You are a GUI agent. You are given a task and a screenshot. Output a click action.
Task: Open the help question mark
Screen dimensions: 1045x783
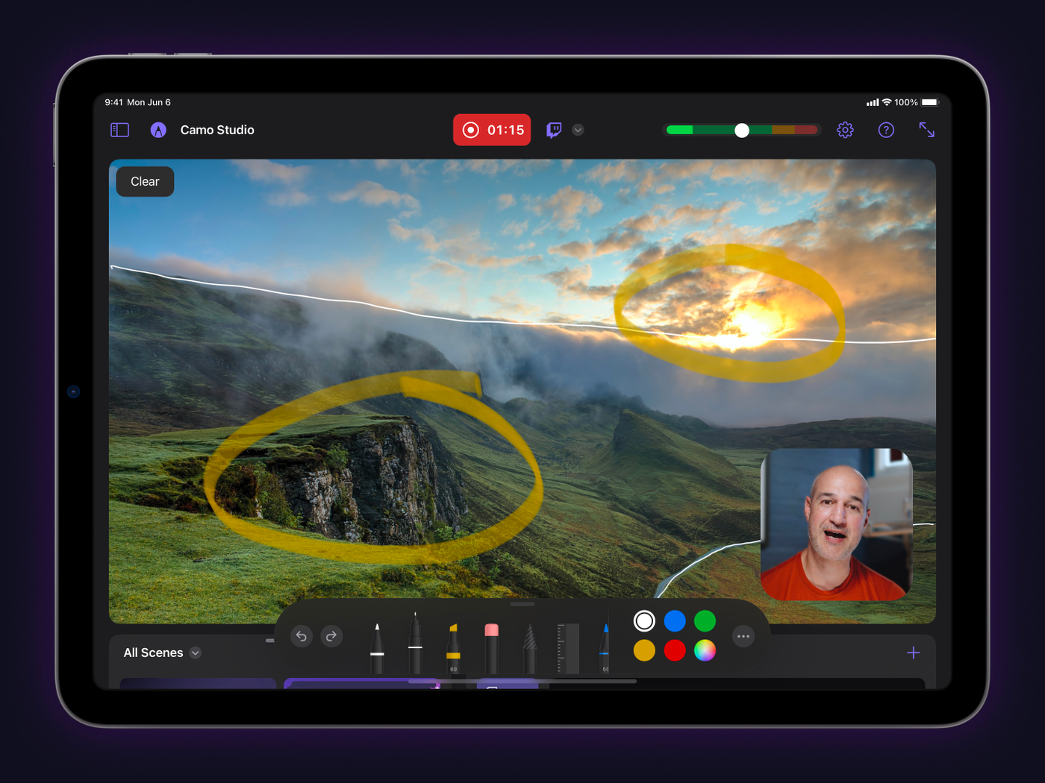click(886, 130)
